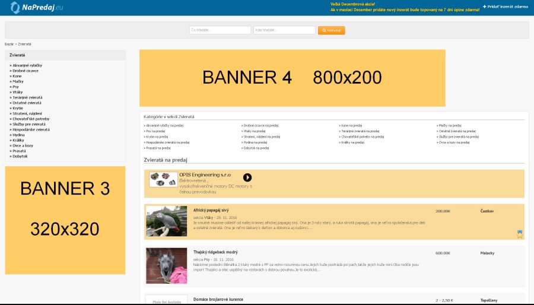Click the BANNER 4 800x200 advertisement
This screenshot has height=305, width=534.
(x=292, y=78)
